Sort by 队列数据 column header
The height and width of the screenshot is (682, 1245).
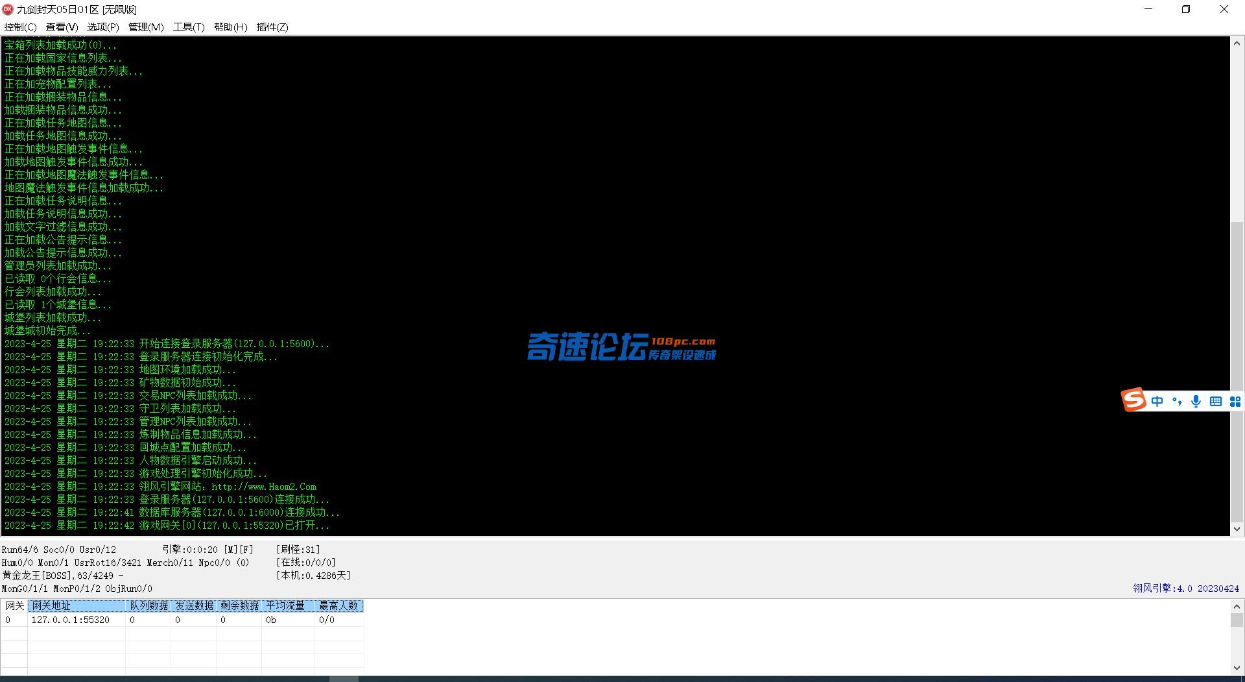tap(148, 605)
